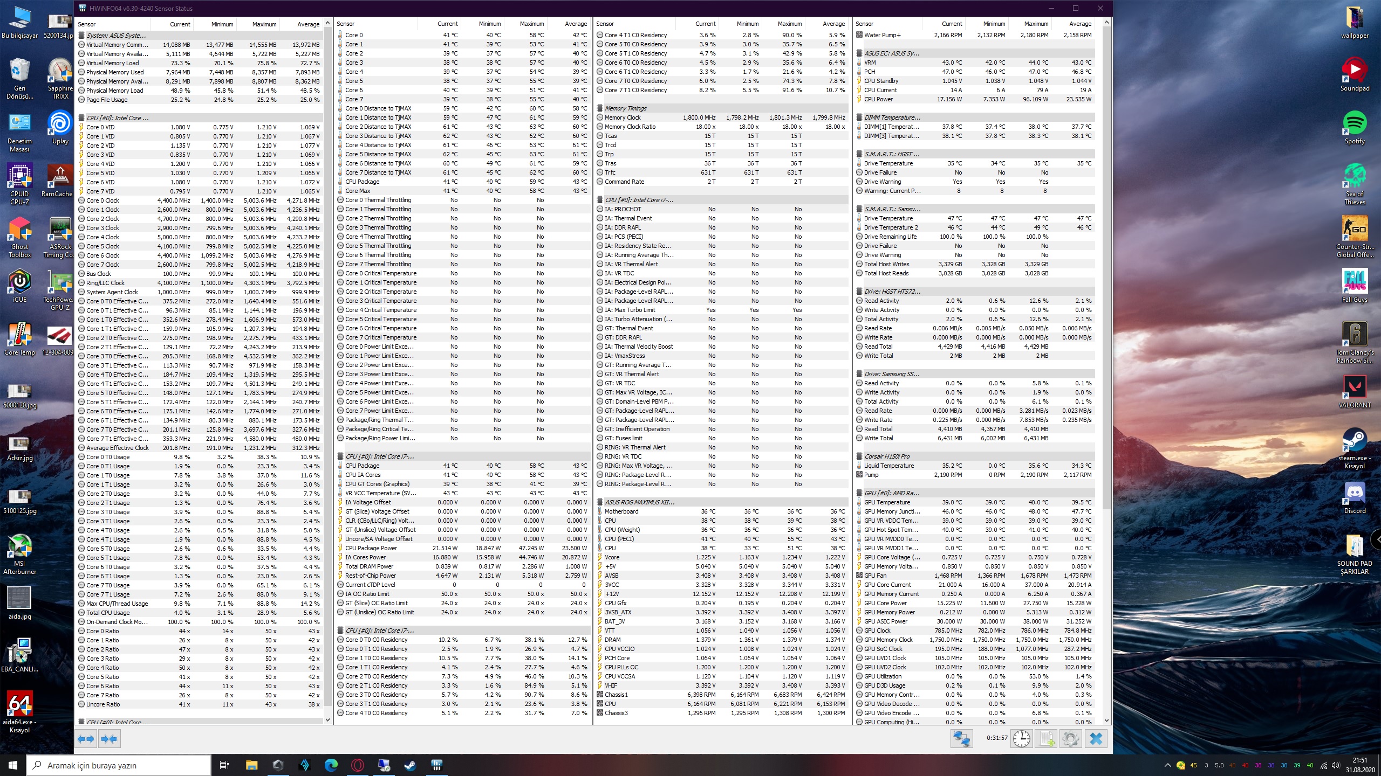Launch VALORANT from the desktop

[1355, 392]
